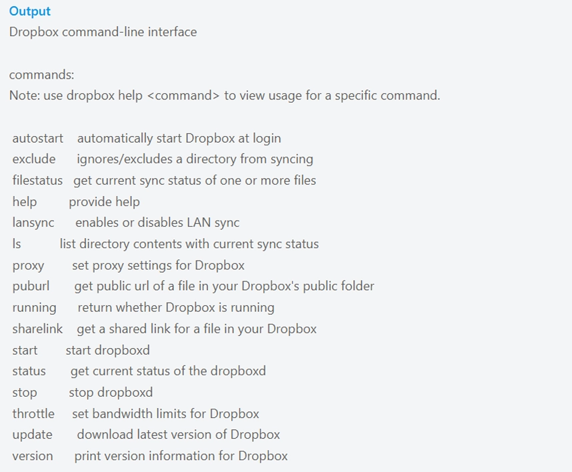Click the running command name
572x472 pixels.
pos(35,307)
